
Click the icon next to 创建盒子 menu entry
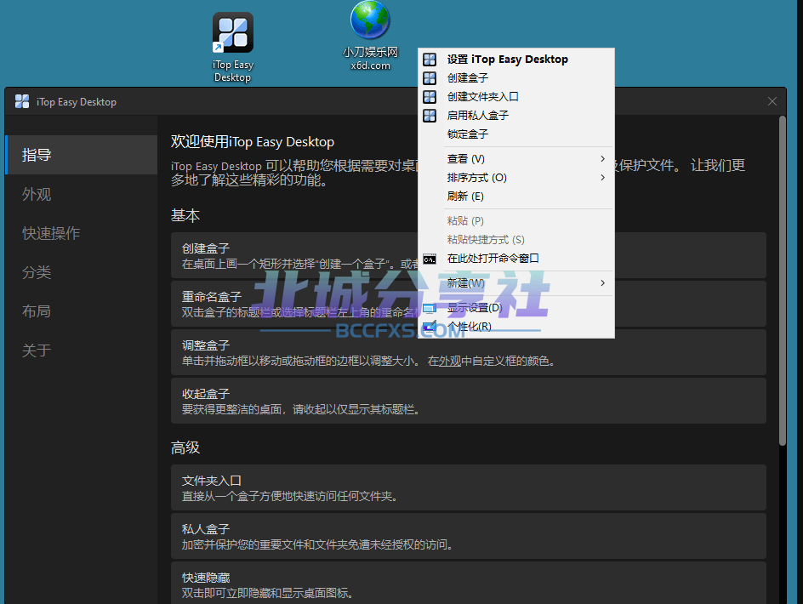[430, 78]
